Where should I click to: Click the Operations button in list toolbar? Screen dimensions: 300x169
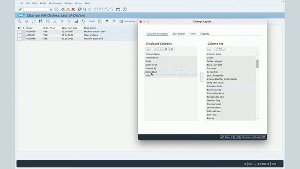[127, 21]
